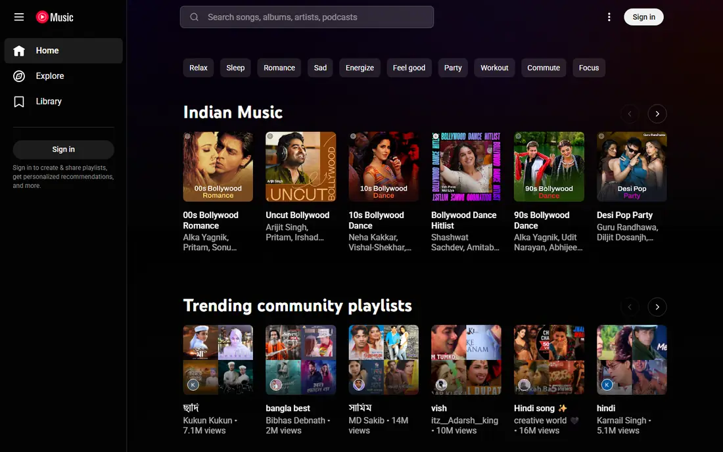This screenshot has height=452, width=723.
Task: Select the Party mood chip
Action: 453,68
